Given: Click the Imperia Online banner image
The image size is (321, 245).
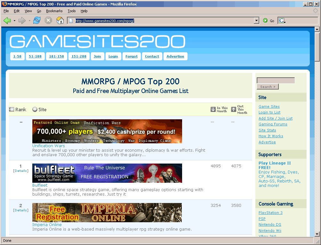Looking at the screenshot, I should (107, 212).
